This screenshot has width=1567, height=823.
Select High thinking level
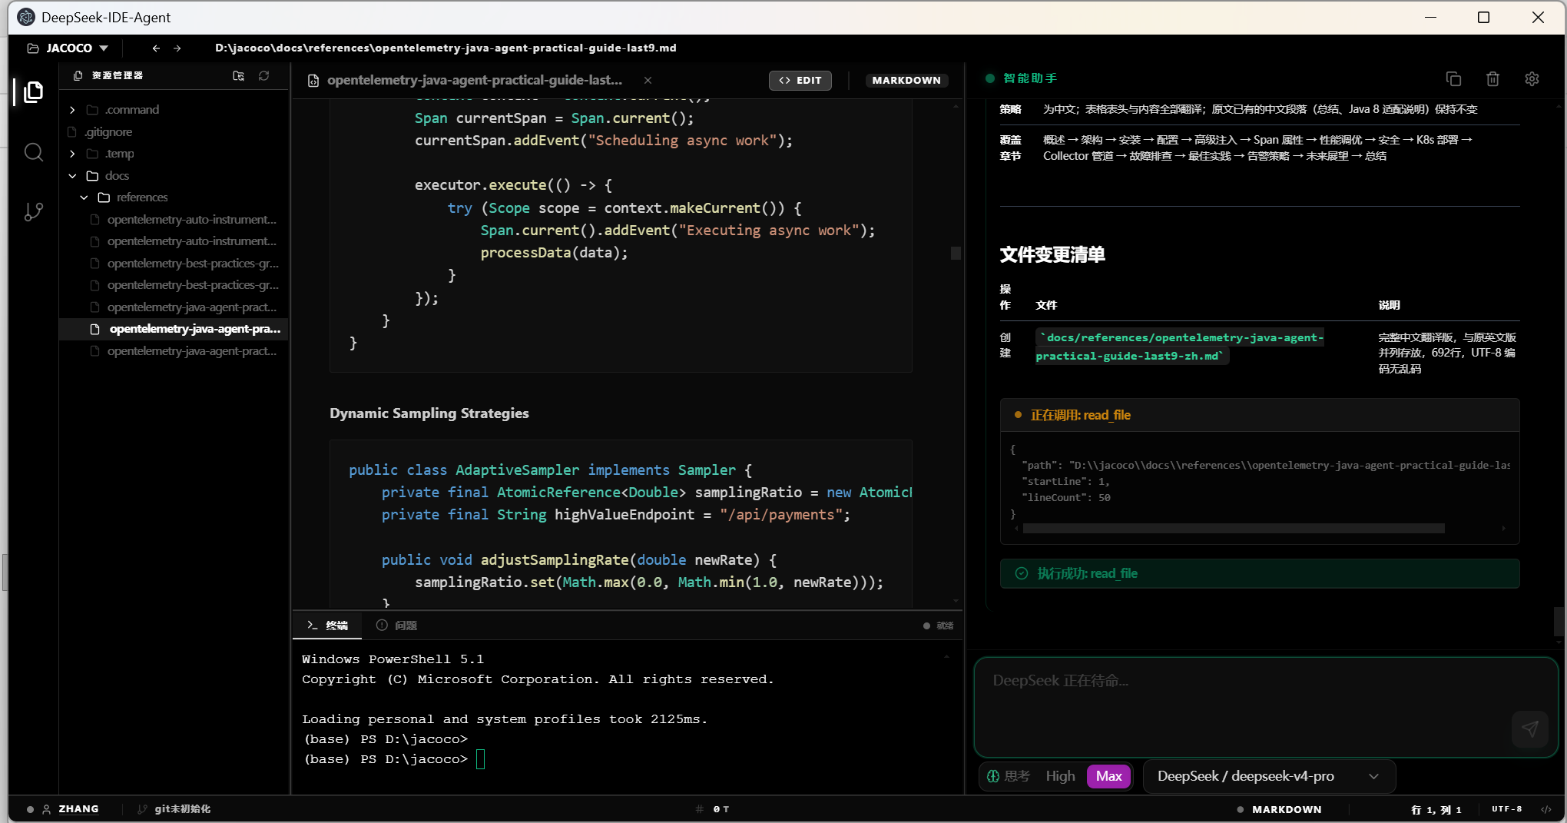pos(1060,776)
